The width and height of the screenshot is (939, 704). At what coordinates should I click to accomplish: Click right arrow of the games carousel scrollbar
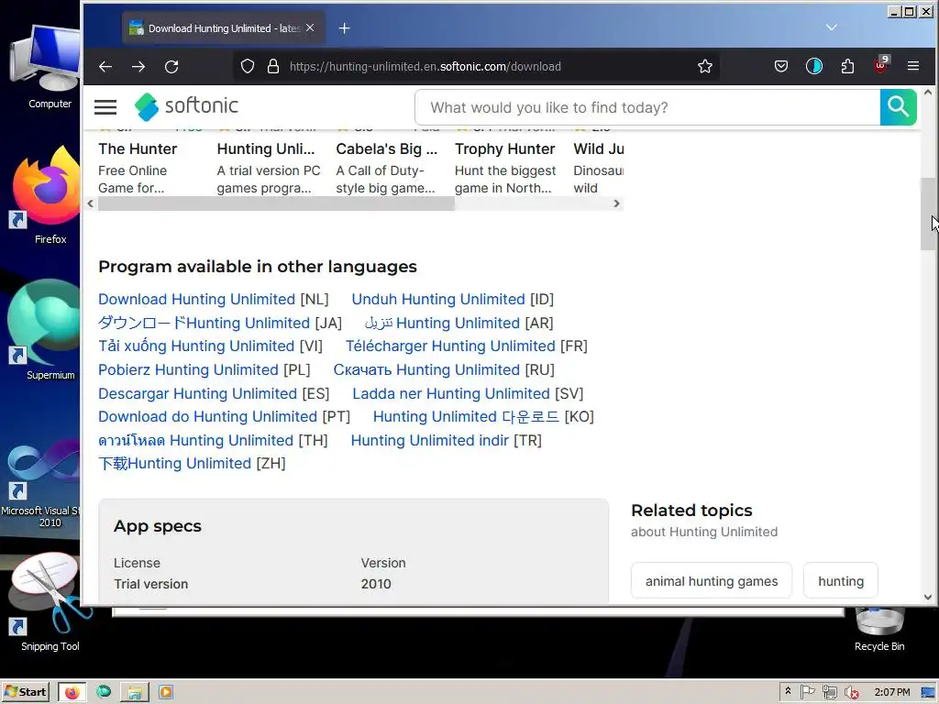tap(616, 203)
